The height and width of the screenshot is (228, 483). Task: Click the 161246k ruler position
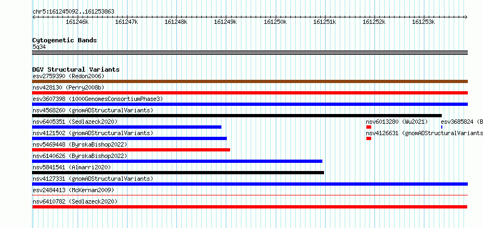77,22
